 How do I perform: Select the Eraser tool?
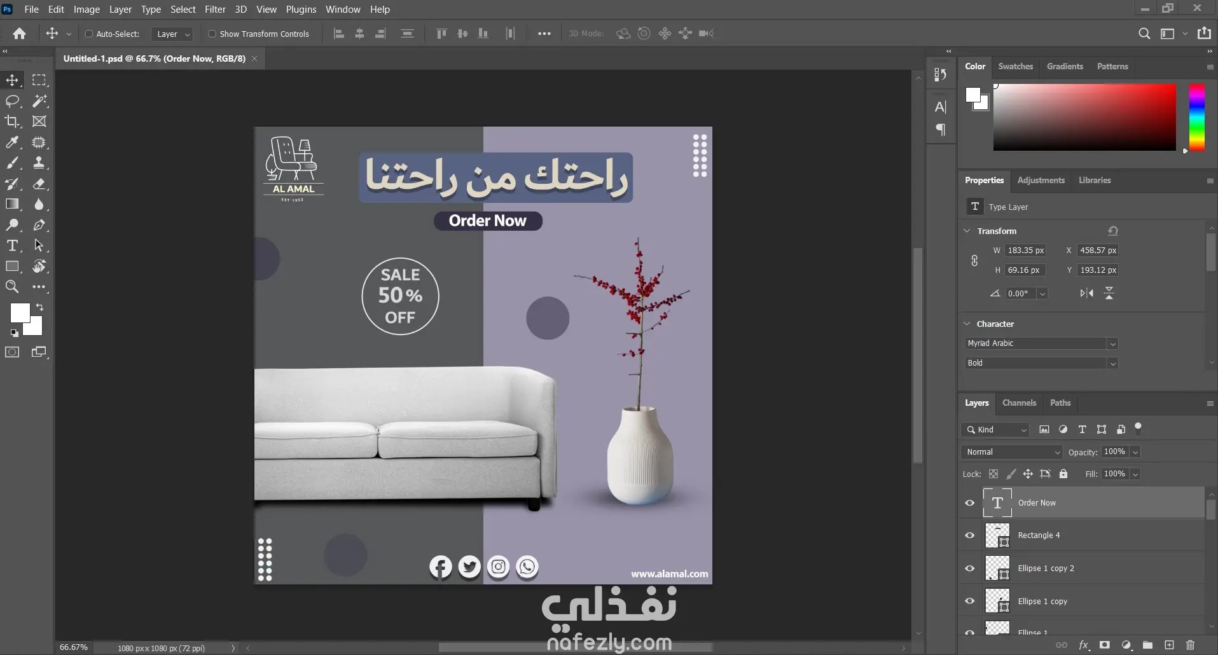click(39, 184)
